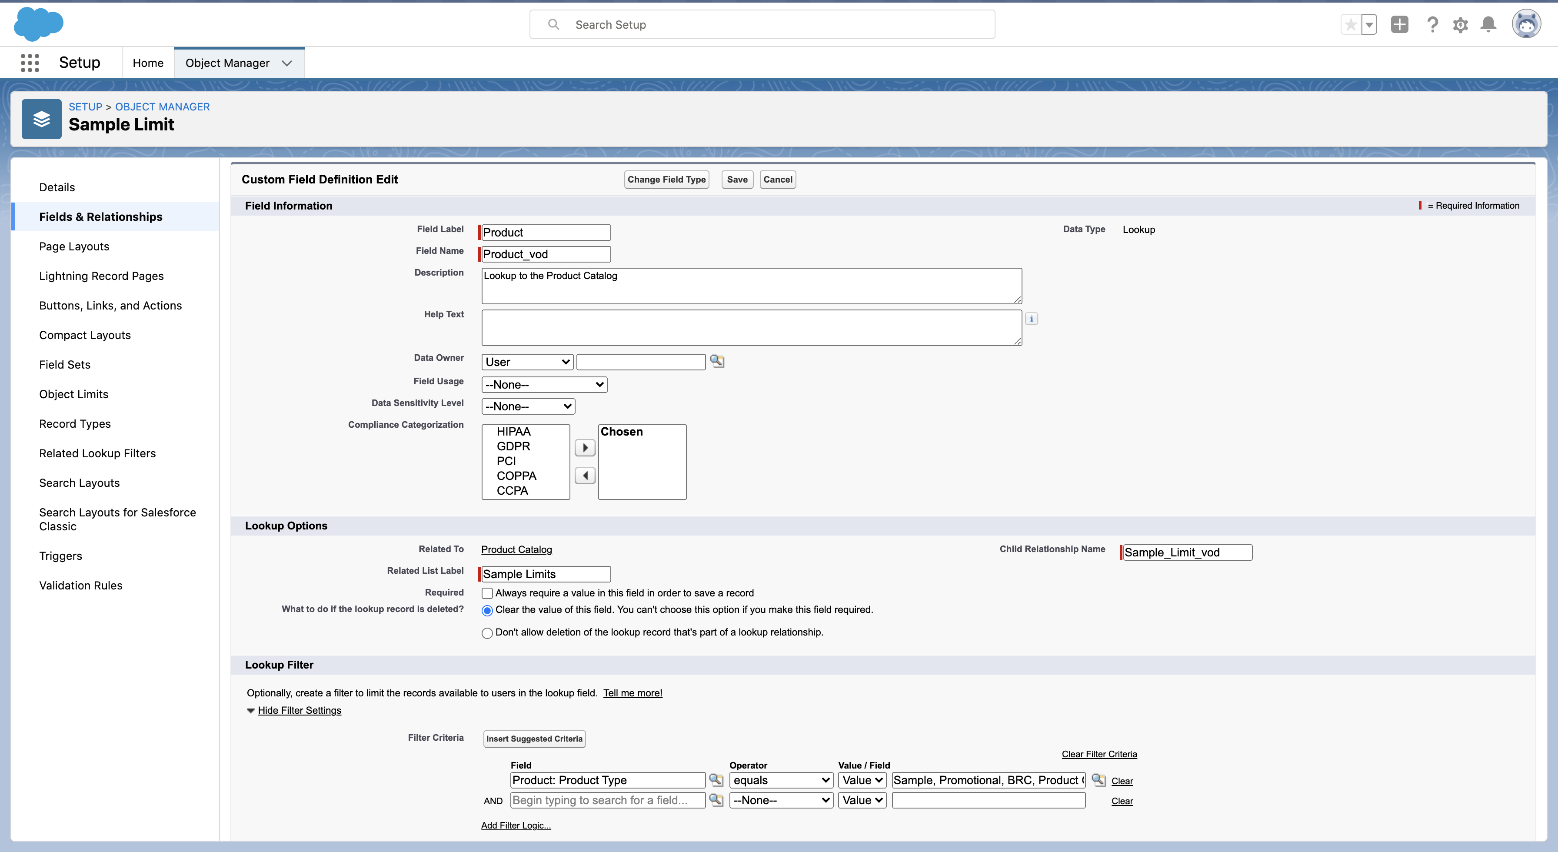Open Page Layouts in the sidebar
Screen dimensions: 1558x852
(x=74, y=246)
